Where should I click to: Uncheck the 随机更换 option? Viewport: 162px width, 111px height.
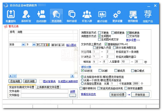[128, 33]
